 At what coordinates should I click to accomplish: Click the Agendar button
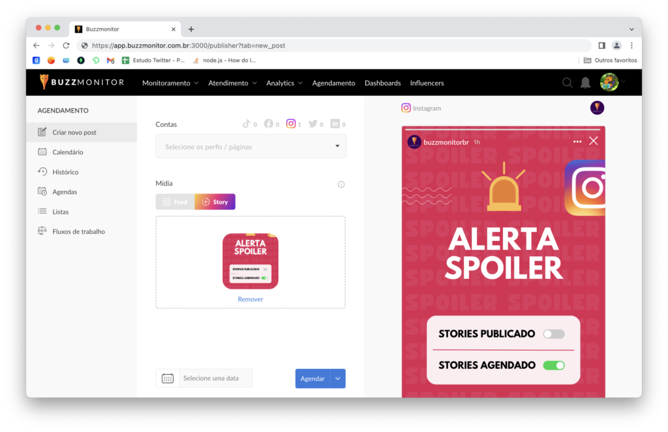312,379
